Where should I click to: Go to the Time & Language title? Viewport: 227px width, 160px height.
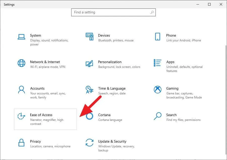(x=112, y=88)
